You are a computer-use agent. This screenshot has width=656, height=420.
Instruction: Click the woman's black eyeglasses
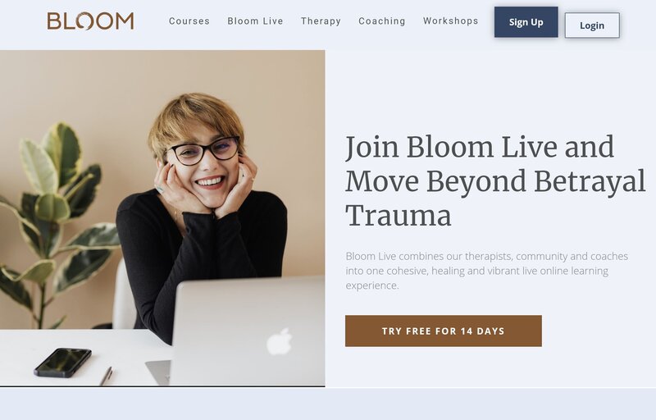(203, 152)
